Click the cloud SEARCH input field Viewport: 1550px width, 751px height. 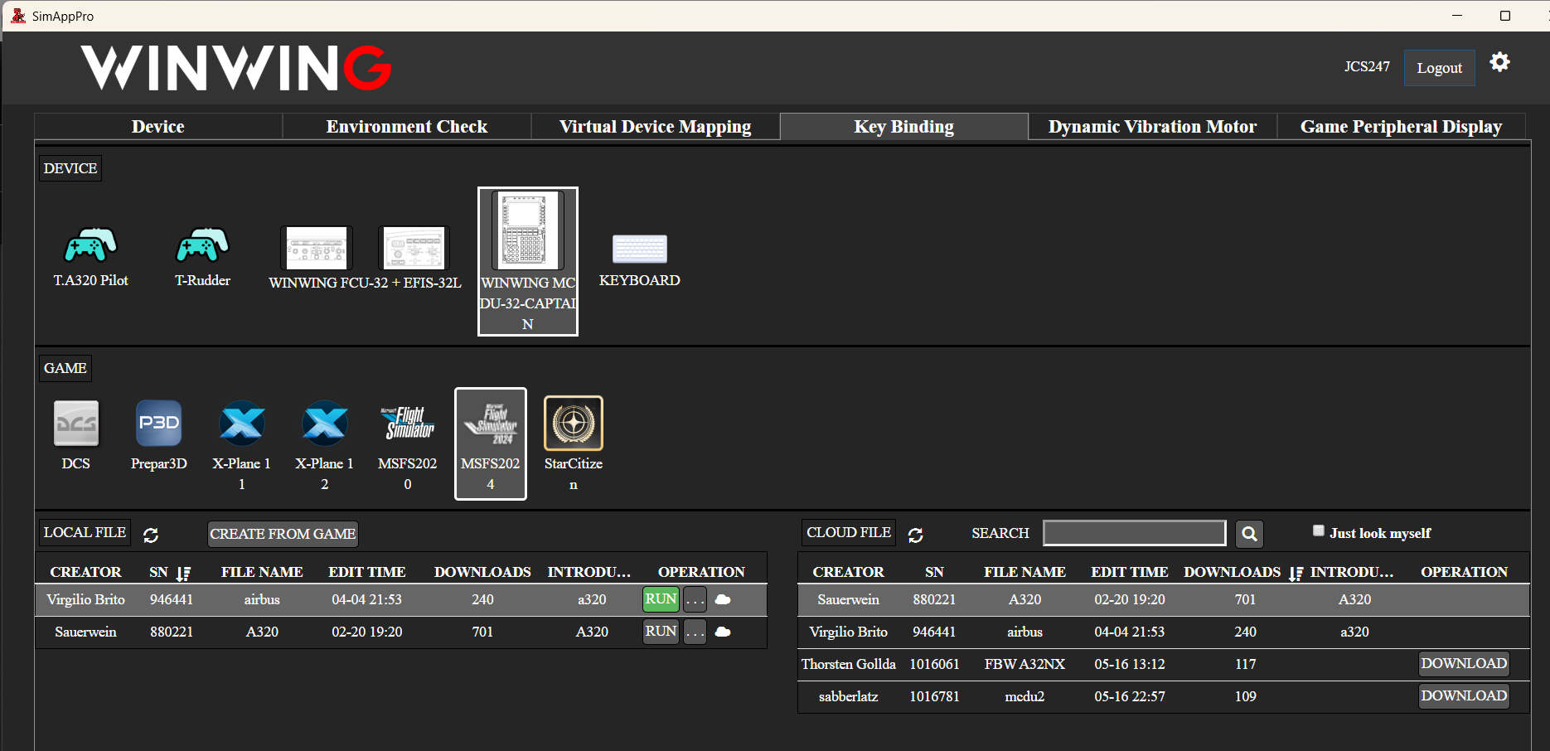[1134, 533]
